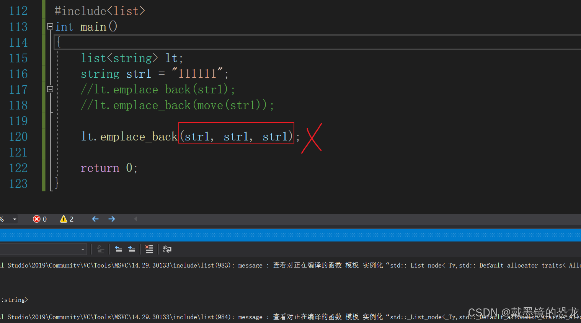
Task: Click the commented 'emplace_back(str1)' on line 117
Action: tap(158, 90)
